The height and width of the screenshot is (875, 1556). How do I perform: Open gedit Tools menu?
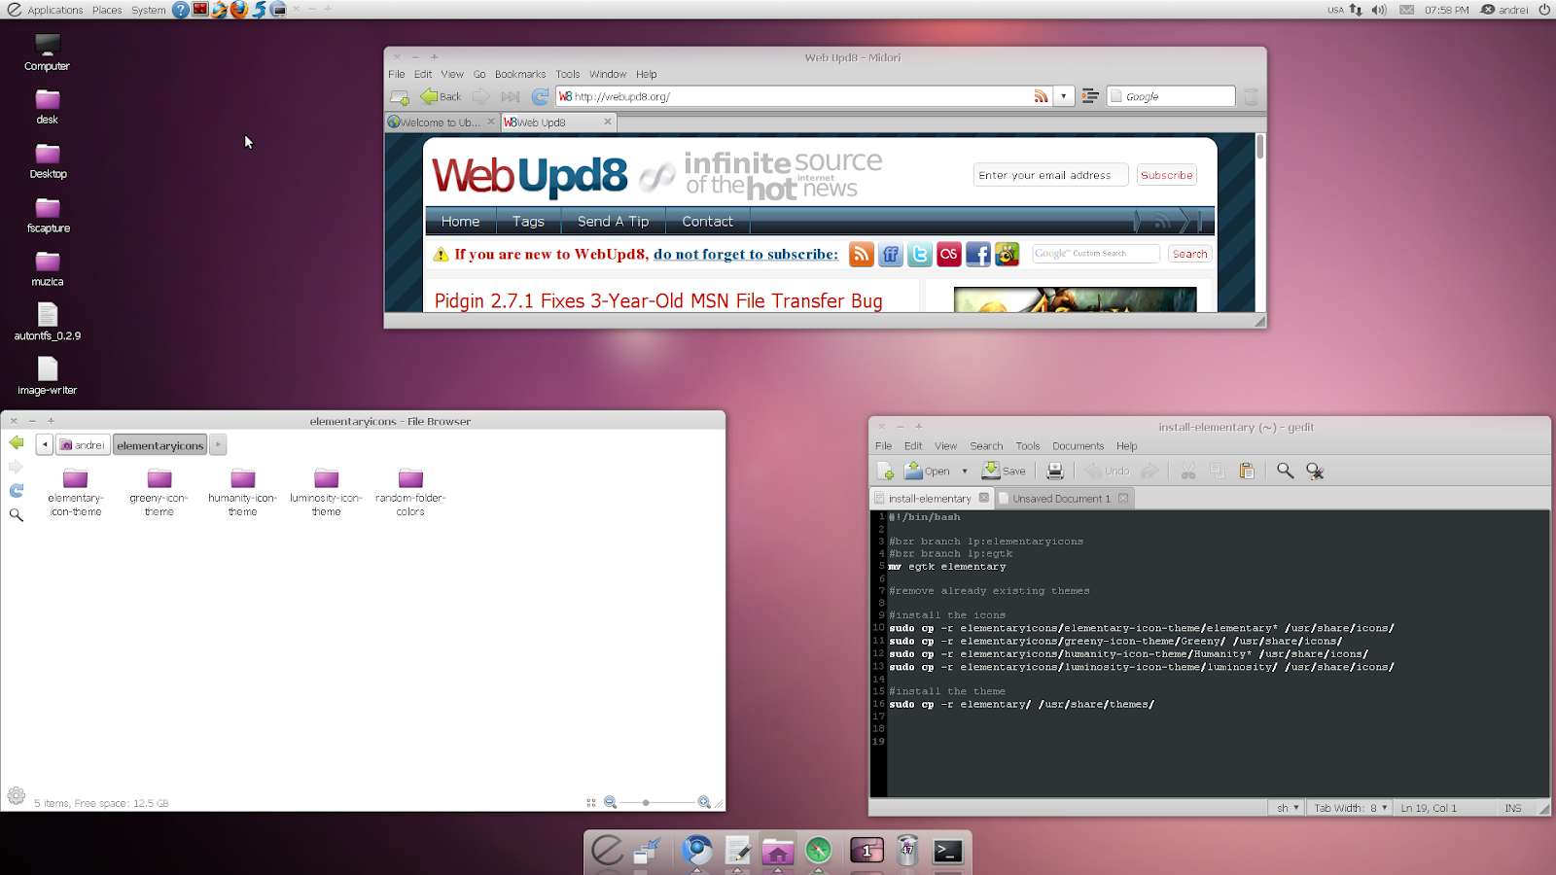1028,446
